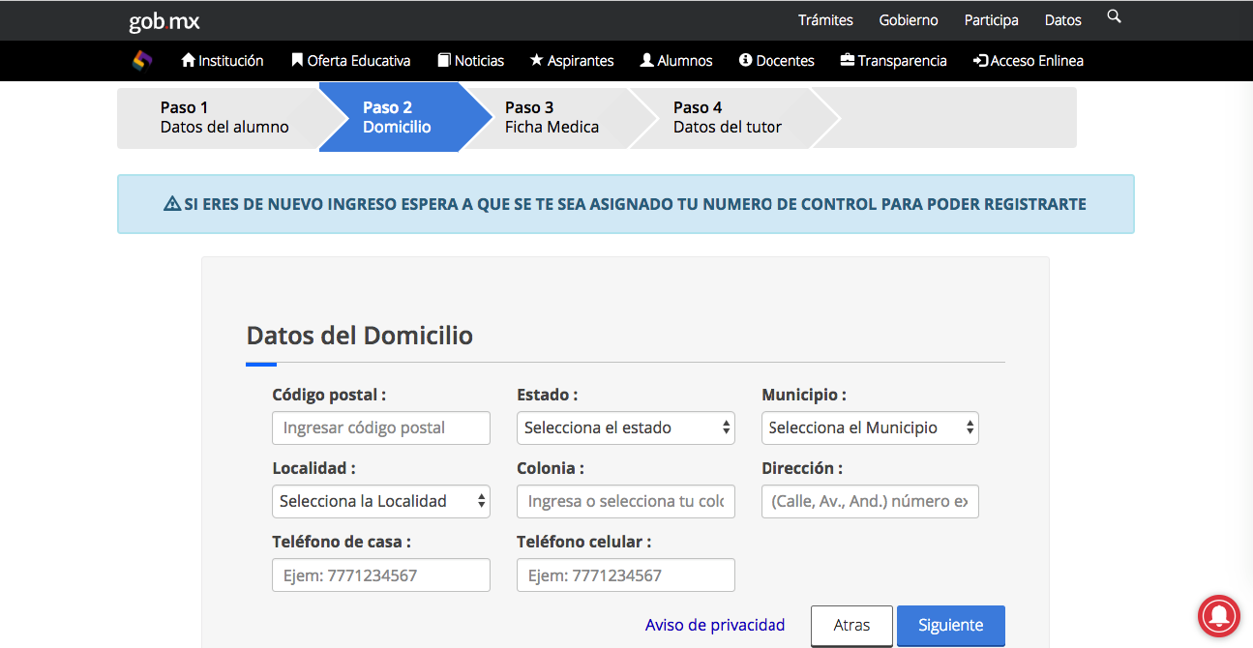This screenshot has width=1253, height=648.
Task: Focus the Código postal input field
Action: [381, 427]
